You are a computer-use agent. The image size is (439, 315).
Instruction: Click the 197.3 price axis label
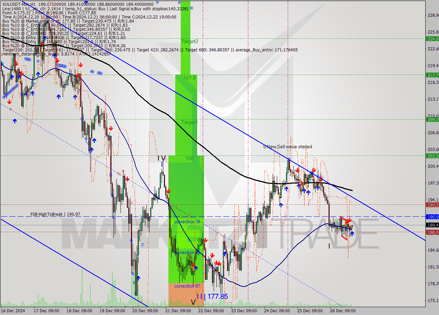click(x=433, y=183)
